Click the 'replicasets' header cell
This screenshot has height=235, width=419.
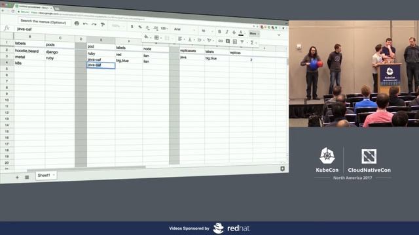[x=192, y=51]
